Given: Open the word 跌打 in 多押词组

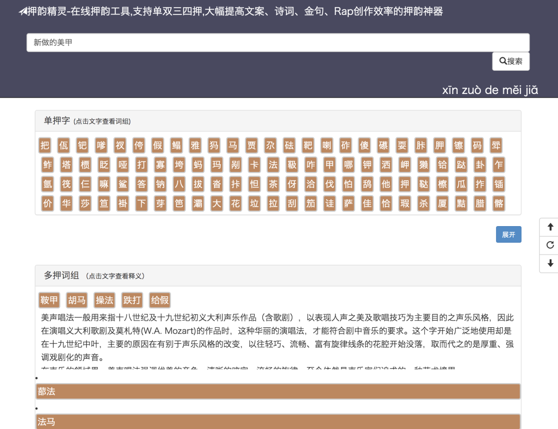Looking at the screenshot, I should click(x=133, y=299).
